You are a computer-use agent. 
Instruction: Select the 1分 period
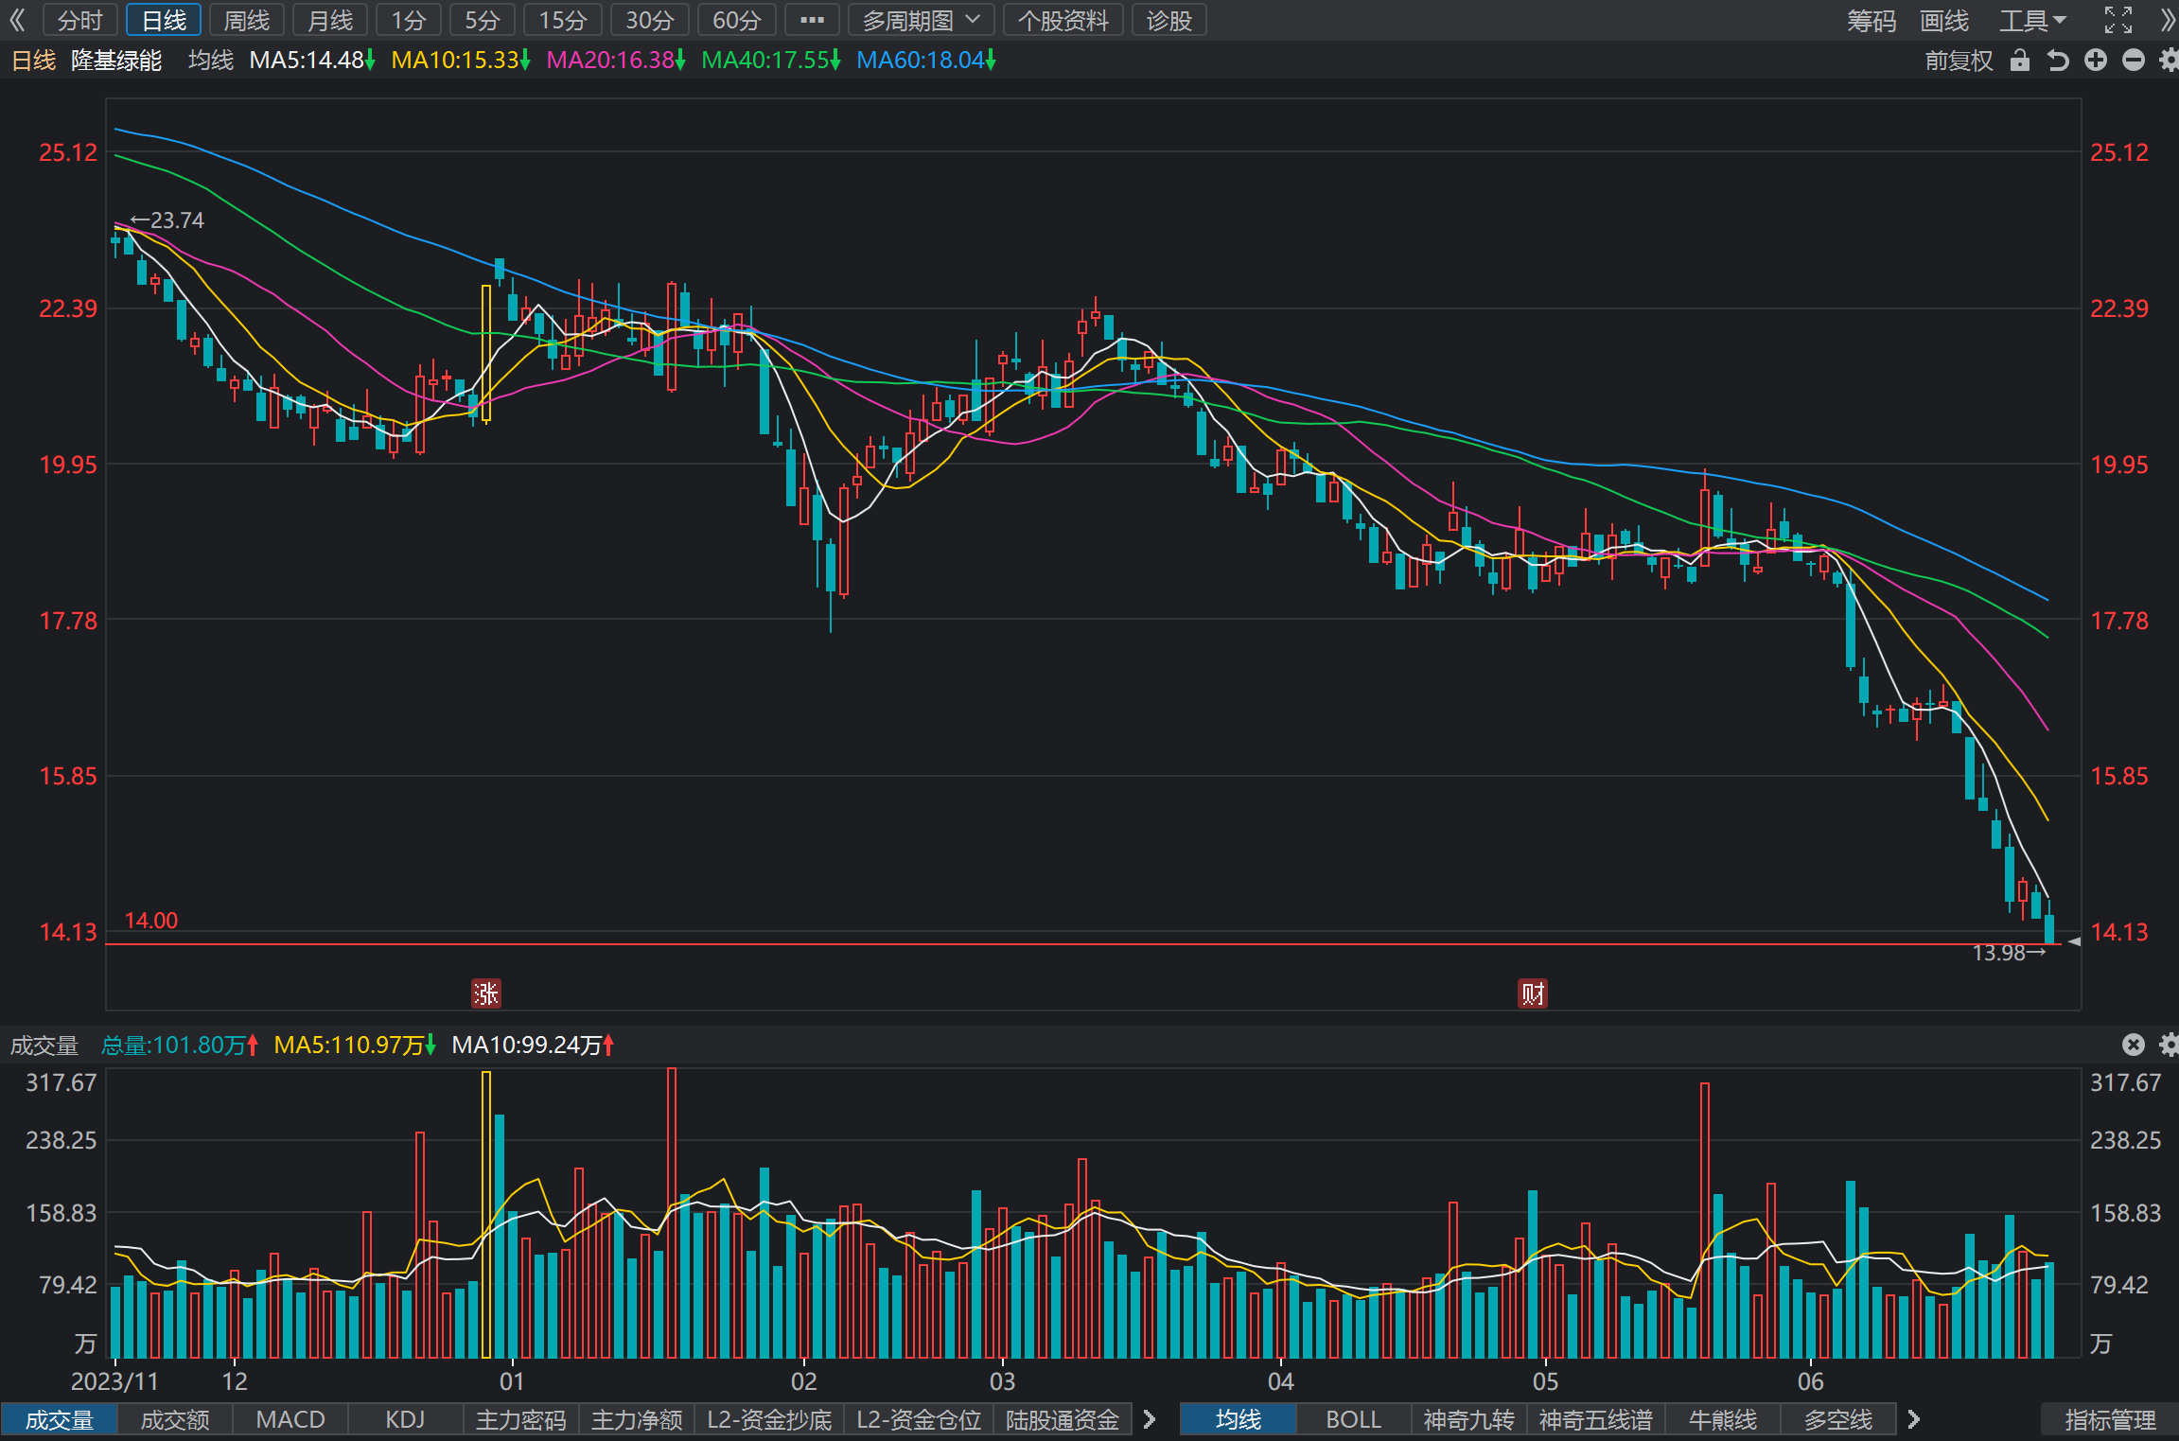point(409,20)
